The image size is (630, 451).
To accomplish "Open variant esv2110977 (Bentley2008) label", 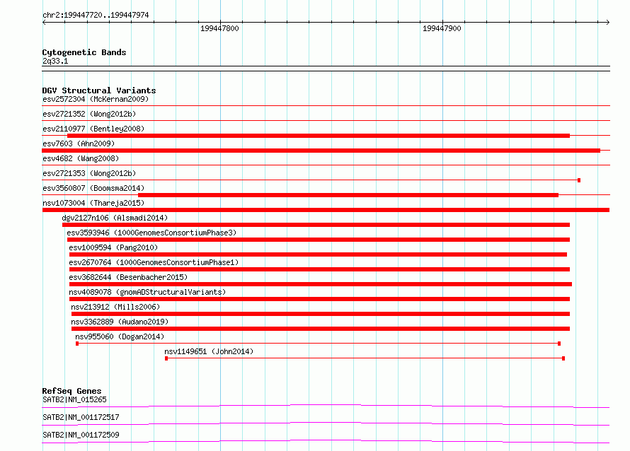I will [93, 129].
